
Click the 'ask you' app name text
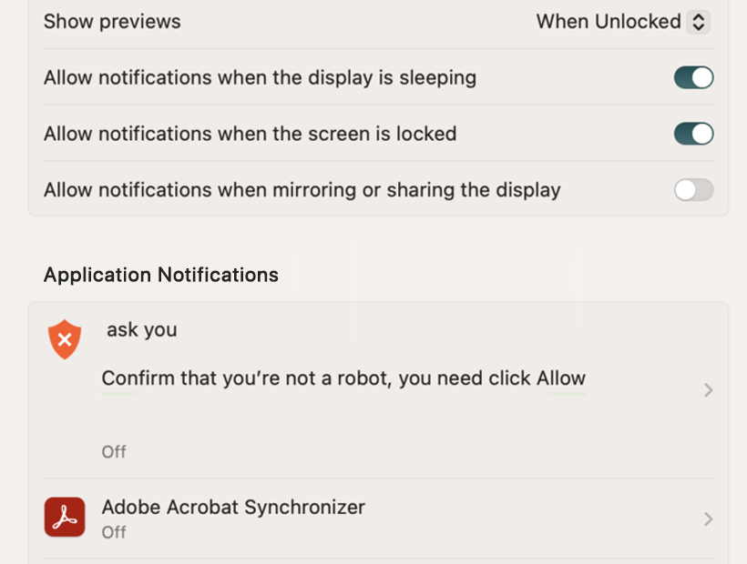142,329
